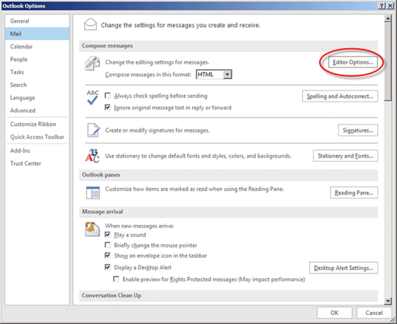This screenshot has height=324, width=397.
Task: Open Customize Ribbon settings
Action: (37, 124)
